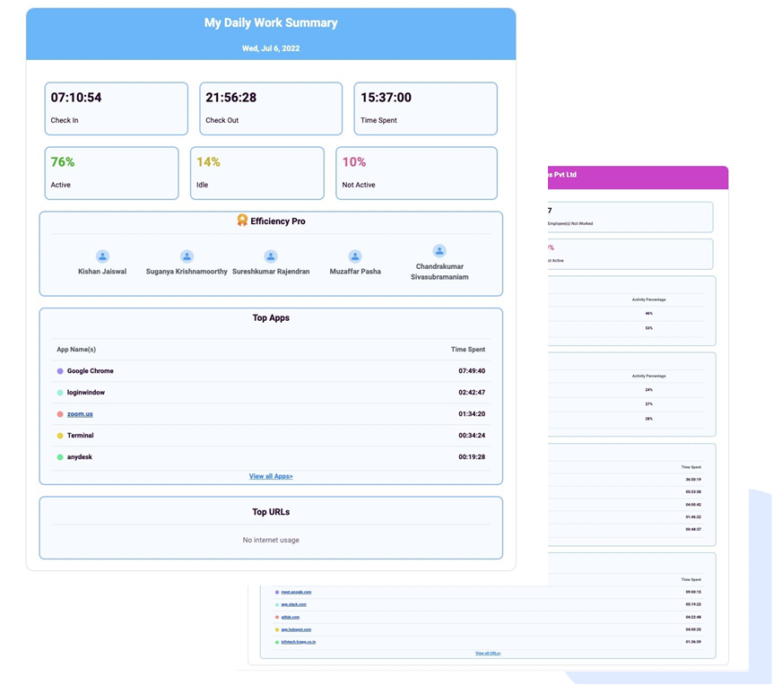This screenshot has width=773, height=685.
Task: Click the Efficiency Pro medal badge icon
Action: (242, 221)
